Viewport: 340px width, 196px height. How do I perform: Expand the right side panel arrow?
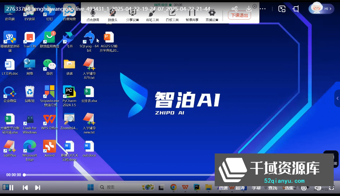[337, 98]
